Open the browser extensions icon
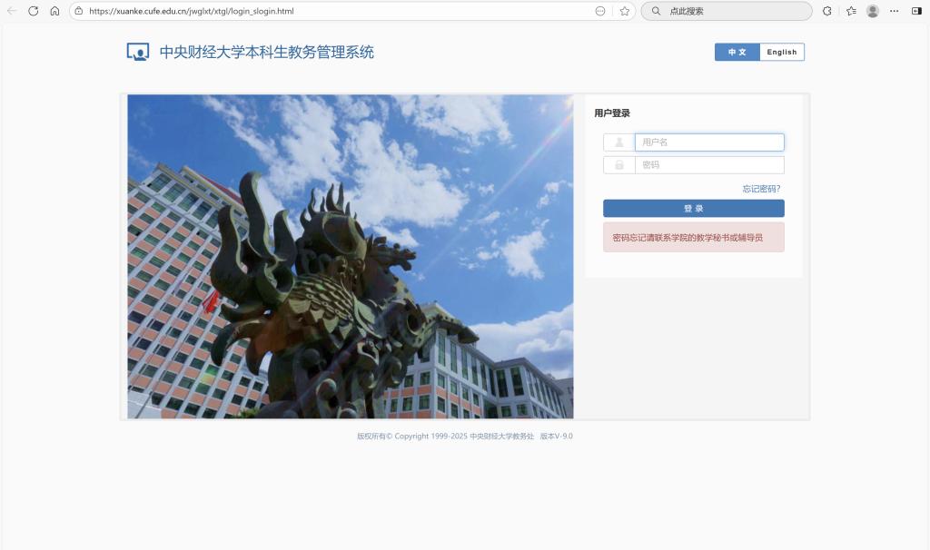This screenshot has height=550, width=930. point(826,11)
